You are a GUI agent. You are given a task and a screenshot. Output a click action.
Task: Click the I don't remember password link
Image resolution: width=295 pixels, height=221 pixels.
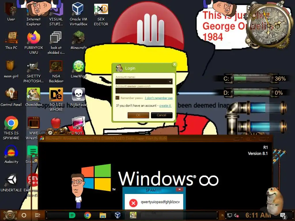159,98
